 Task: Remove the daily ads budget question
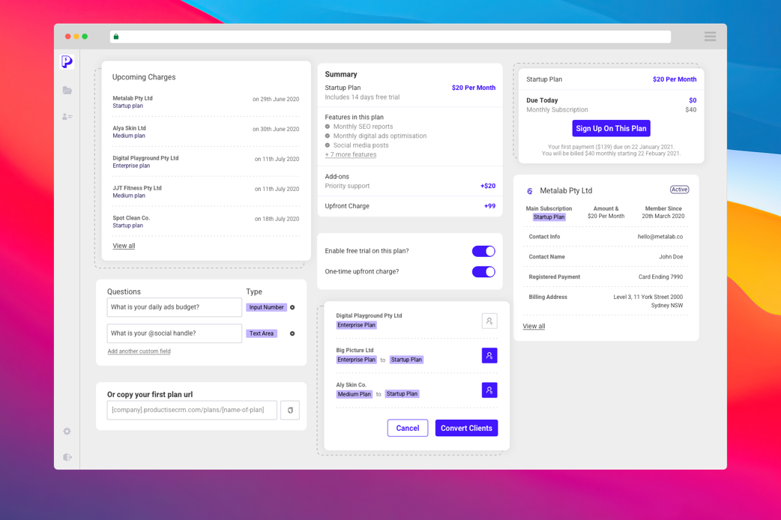[292, 307]
